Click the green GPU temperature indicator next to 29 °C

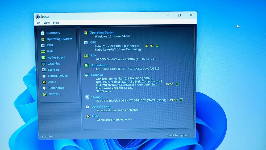click(177, 84)
